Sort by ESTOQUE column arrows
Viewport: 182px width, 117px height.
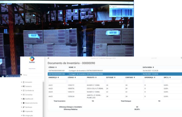point(115,77)
